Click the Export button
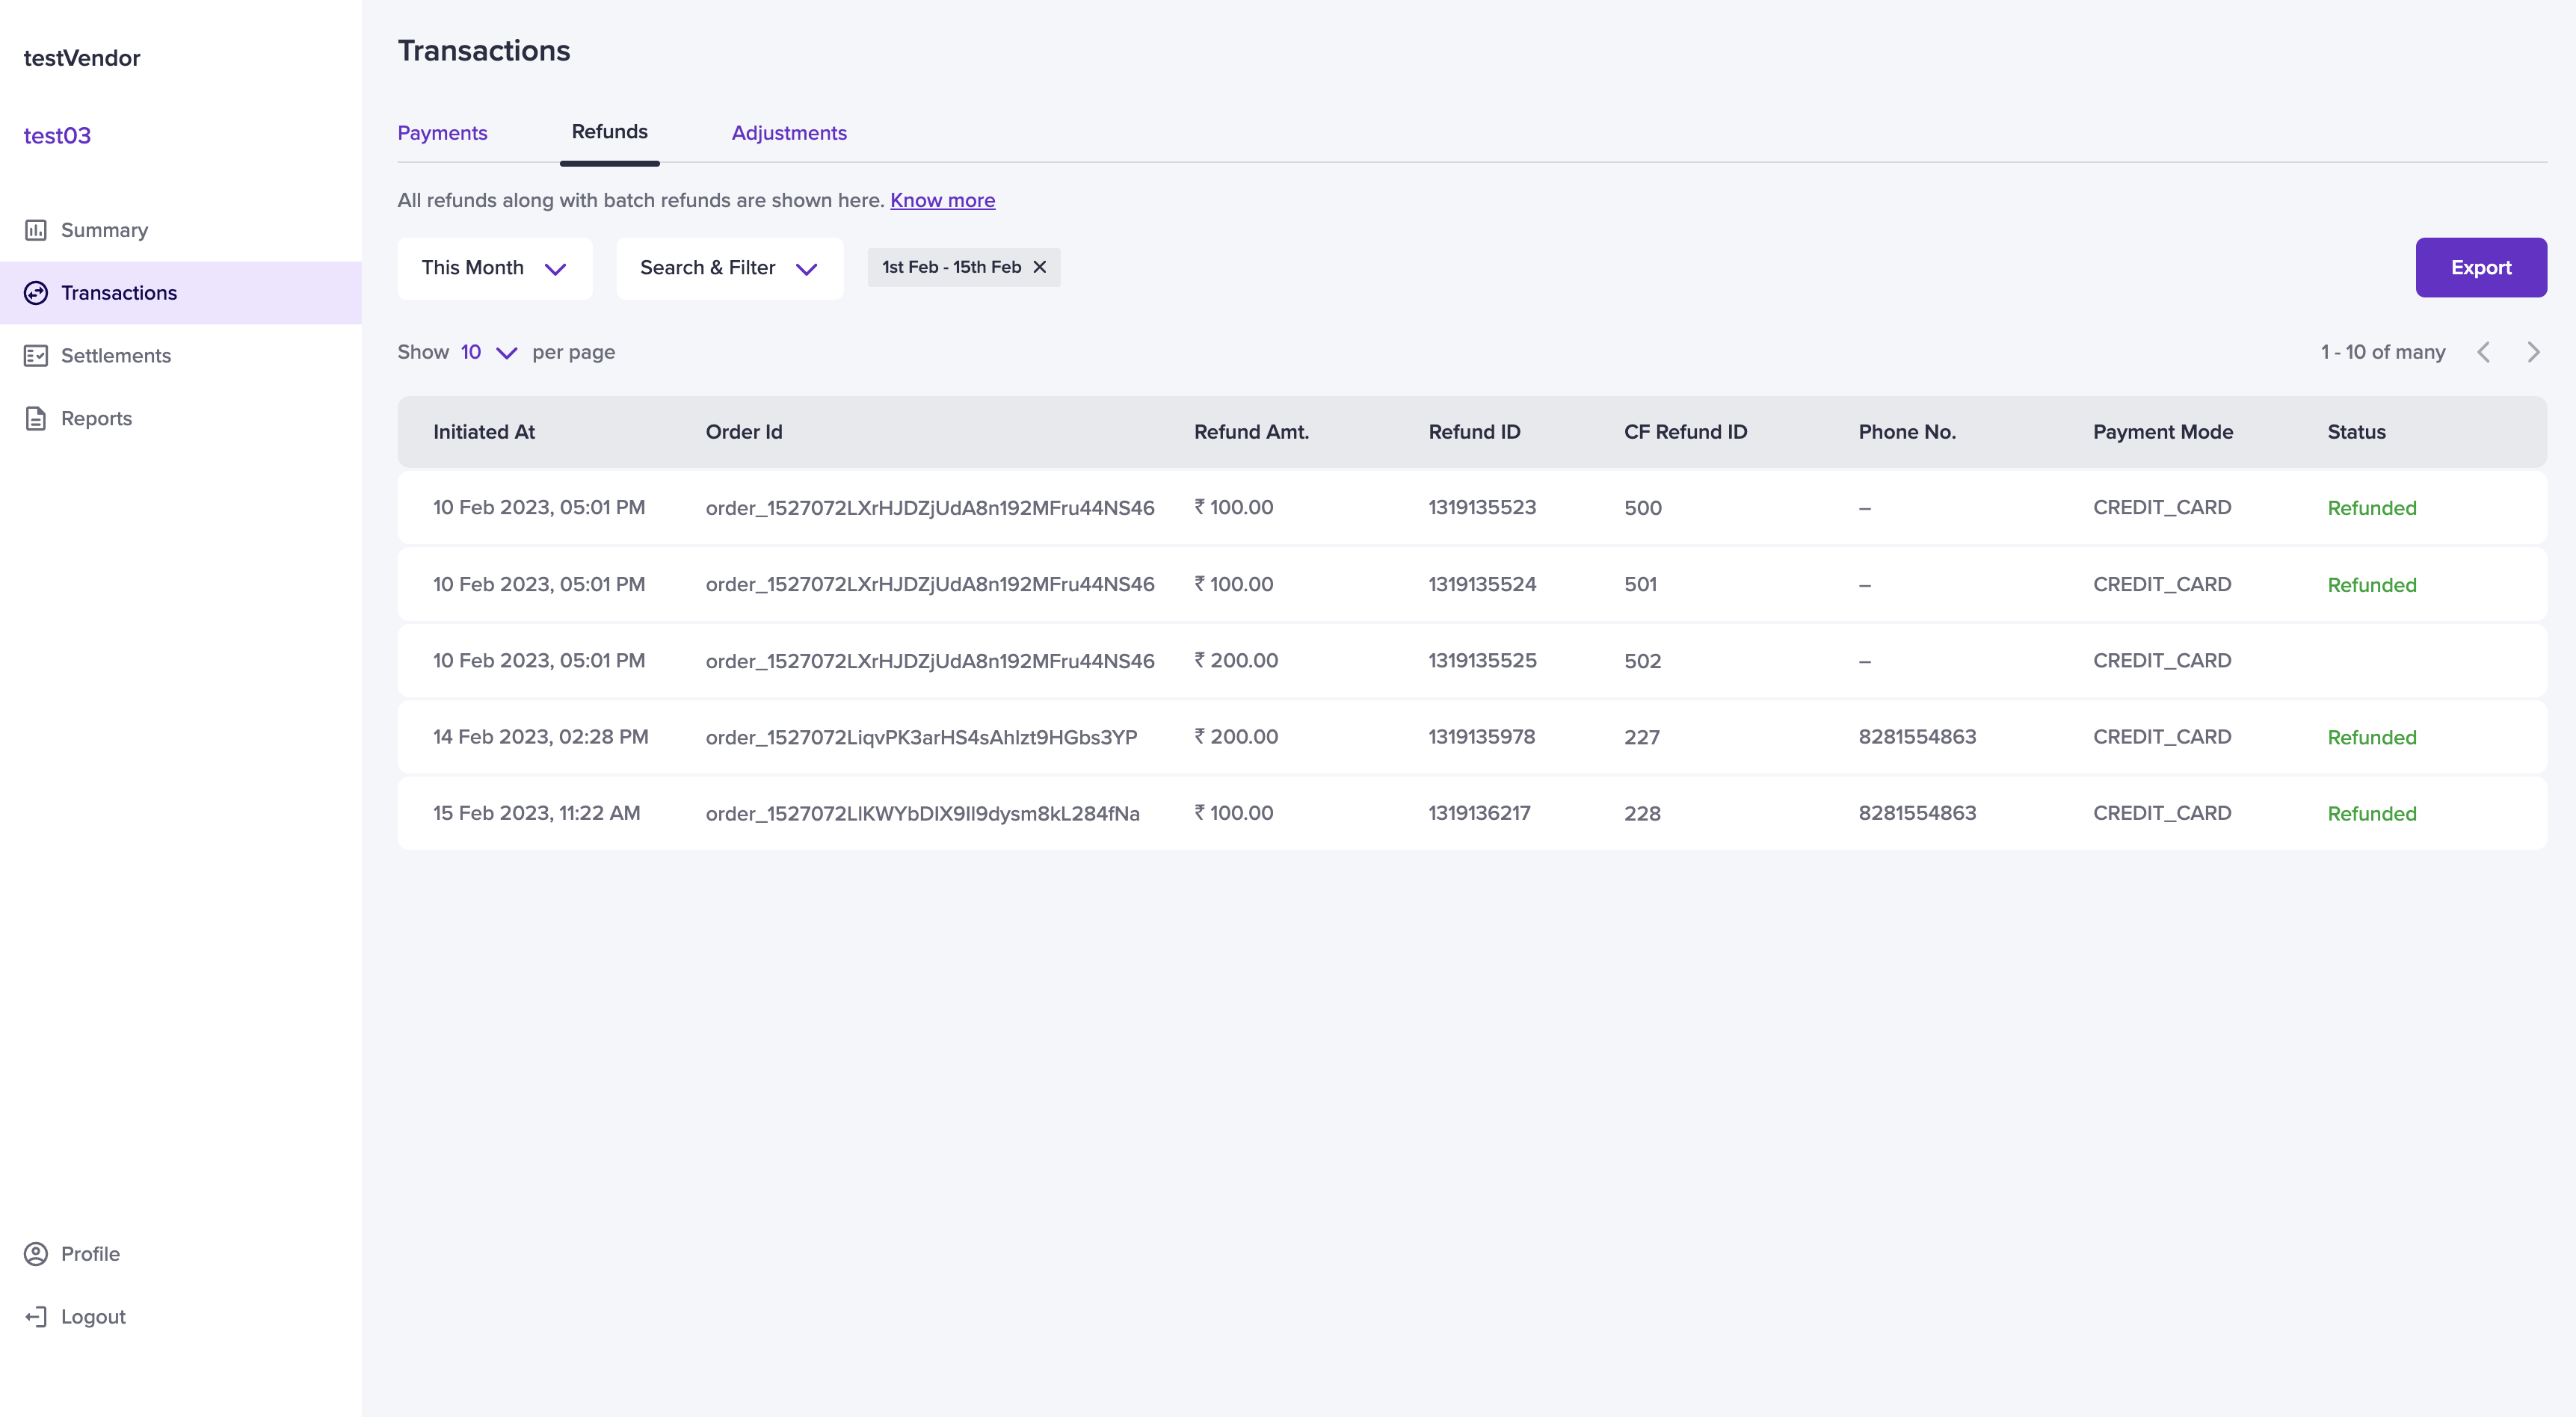The width and height of the screenshot is (2576, 1417). click(x=2481, y=267)
